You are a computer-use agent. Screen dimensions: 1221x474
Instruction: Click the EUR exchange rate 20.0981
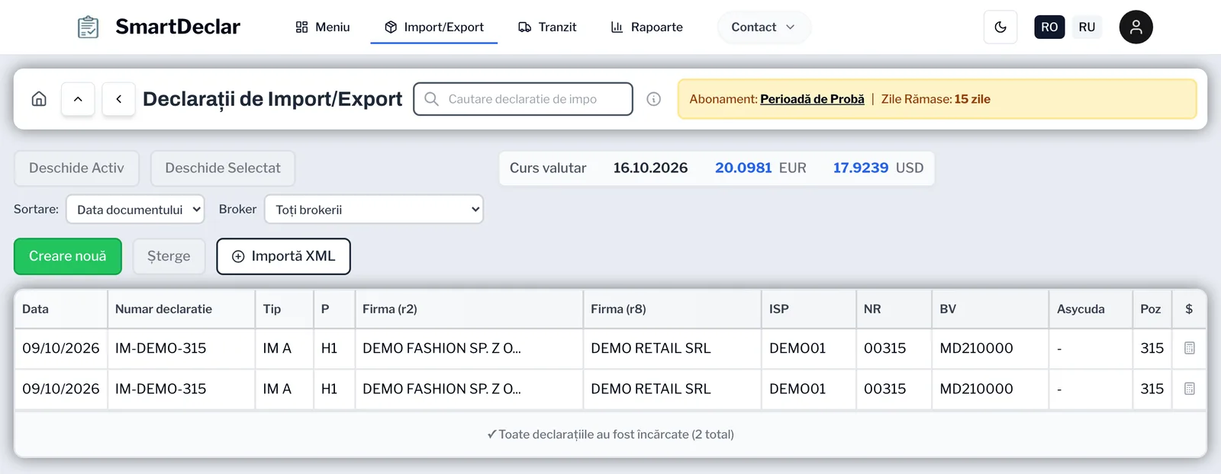(x=743, y=168)
